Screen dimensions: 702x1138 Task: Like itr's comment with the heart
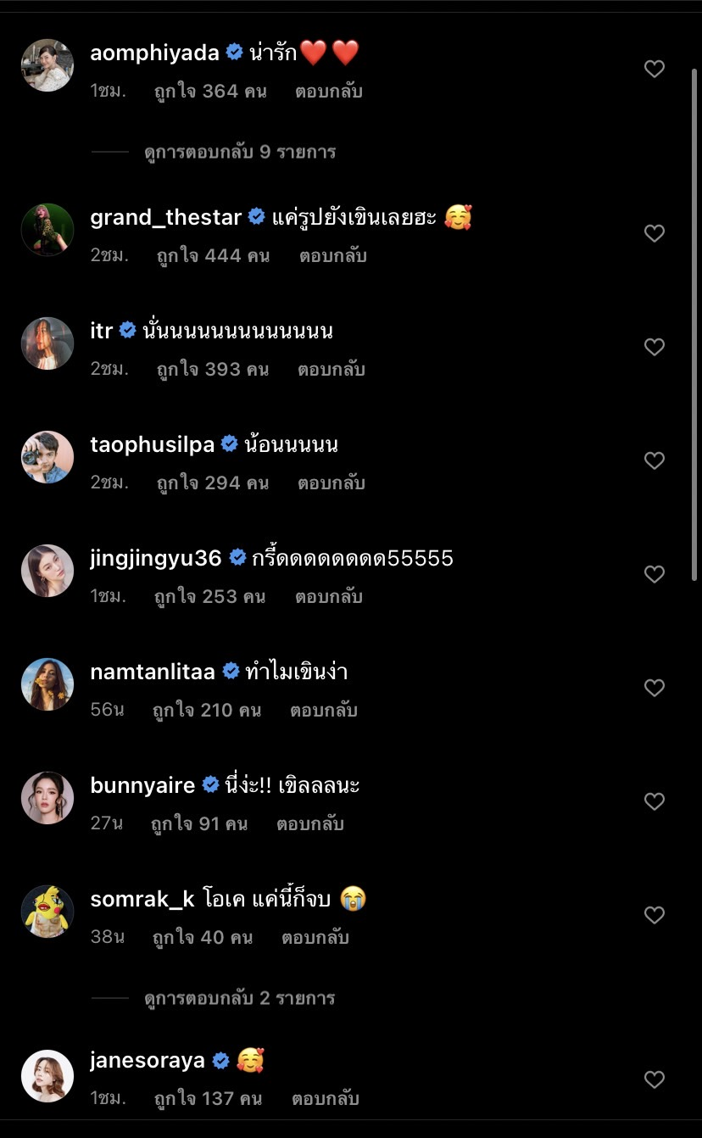point(654,347)
